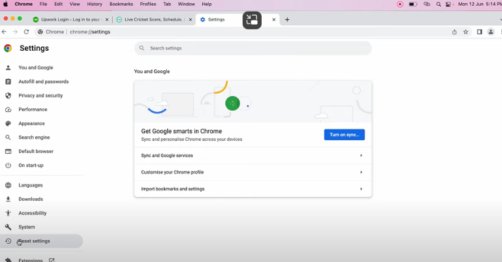Open the Tab menu in the menu bar
Screen dimensions: 502x262
167,4
